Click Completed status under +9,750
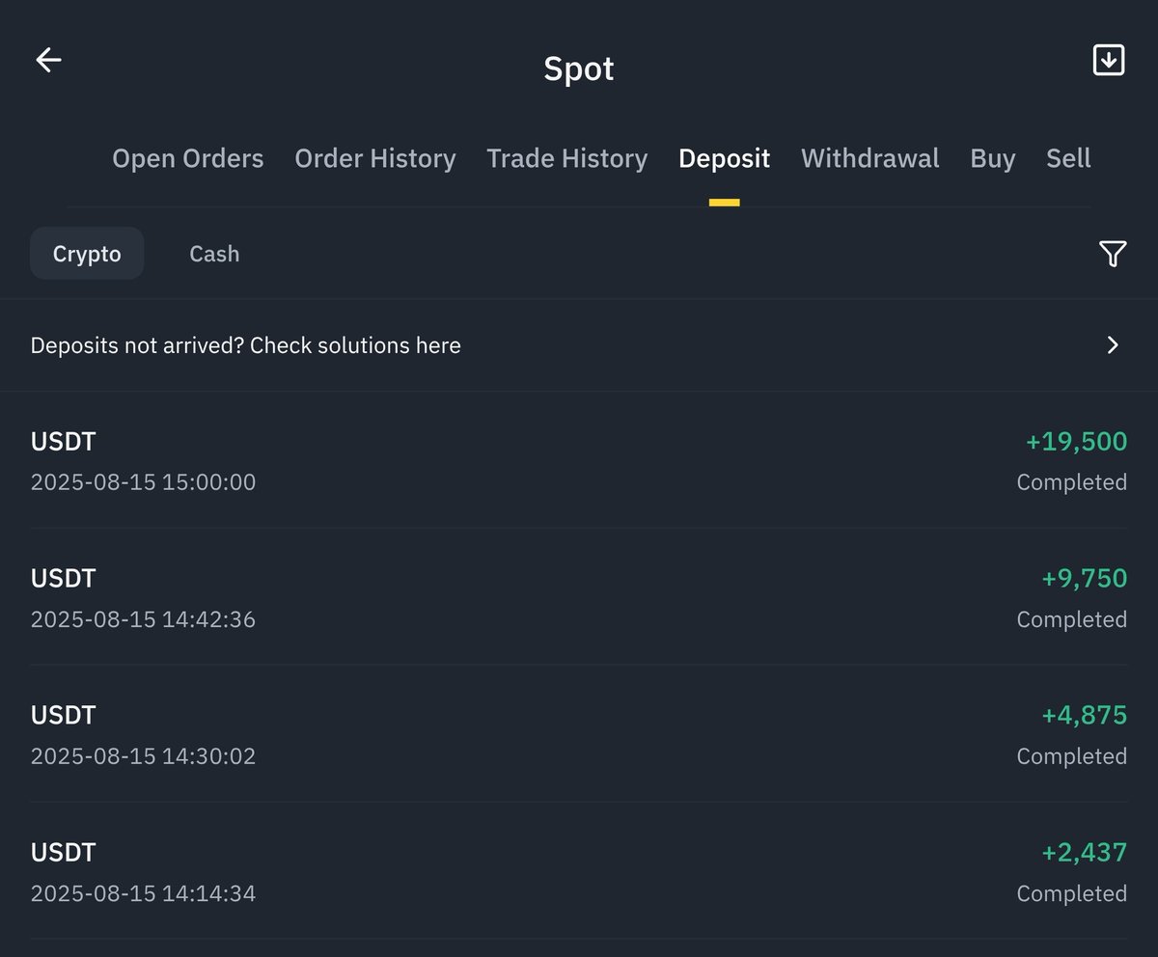The height and width of the screenshot is (957, 1158). [1072, 619]
